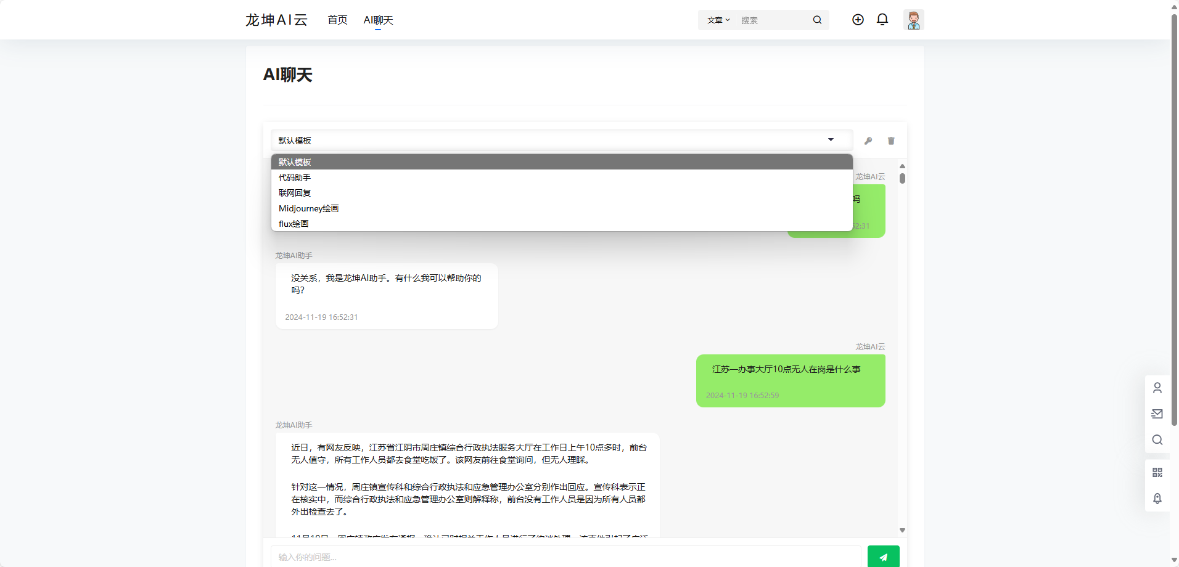
Task: Click the magnifier search icon in header
Action: (x=817, y=20)
